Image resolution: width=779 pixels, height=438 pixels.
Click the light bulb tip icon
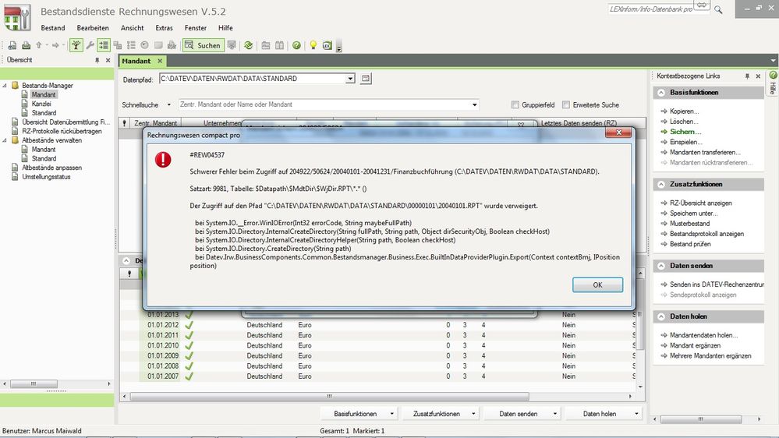[313, 45]
